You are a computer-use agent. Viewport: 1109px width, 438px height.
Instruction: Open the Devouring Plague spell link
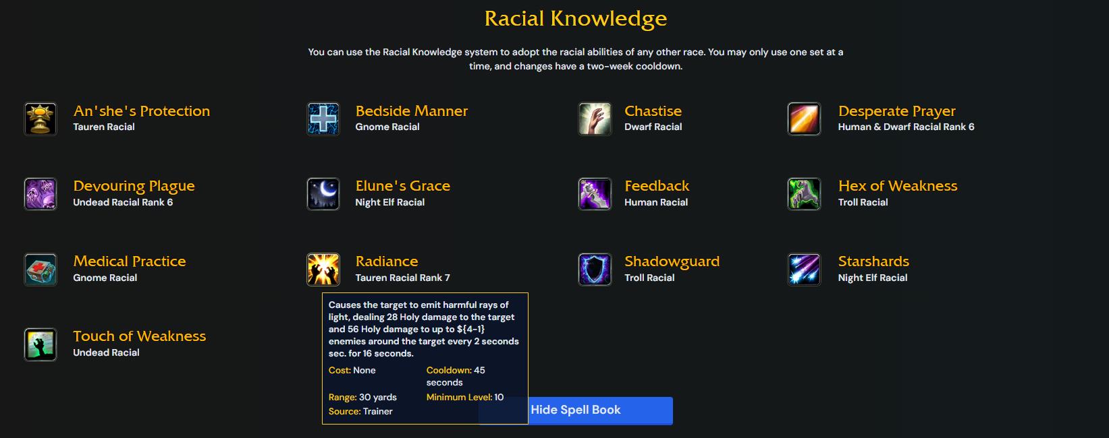[x=134, y=186]
